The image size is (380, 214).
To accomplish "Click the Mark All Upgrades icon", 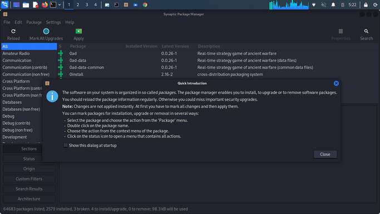I will pos(46,31).
